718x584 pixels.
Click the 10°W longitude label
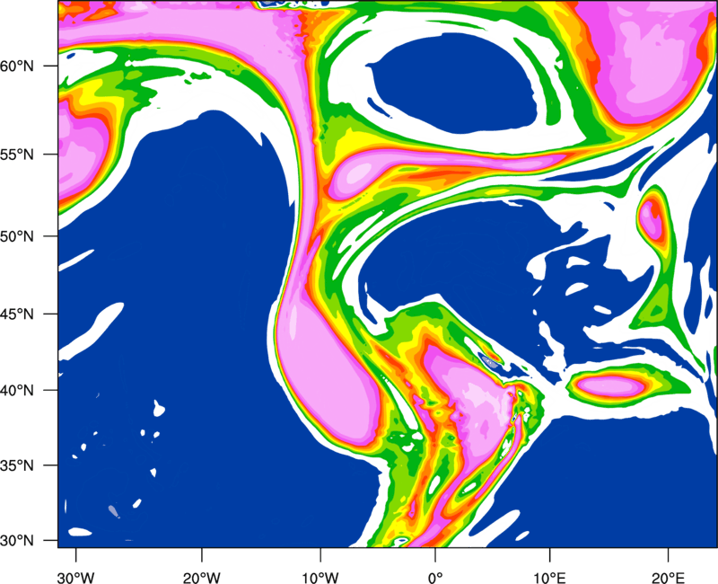pyautogui.click(x=320, y=577)
